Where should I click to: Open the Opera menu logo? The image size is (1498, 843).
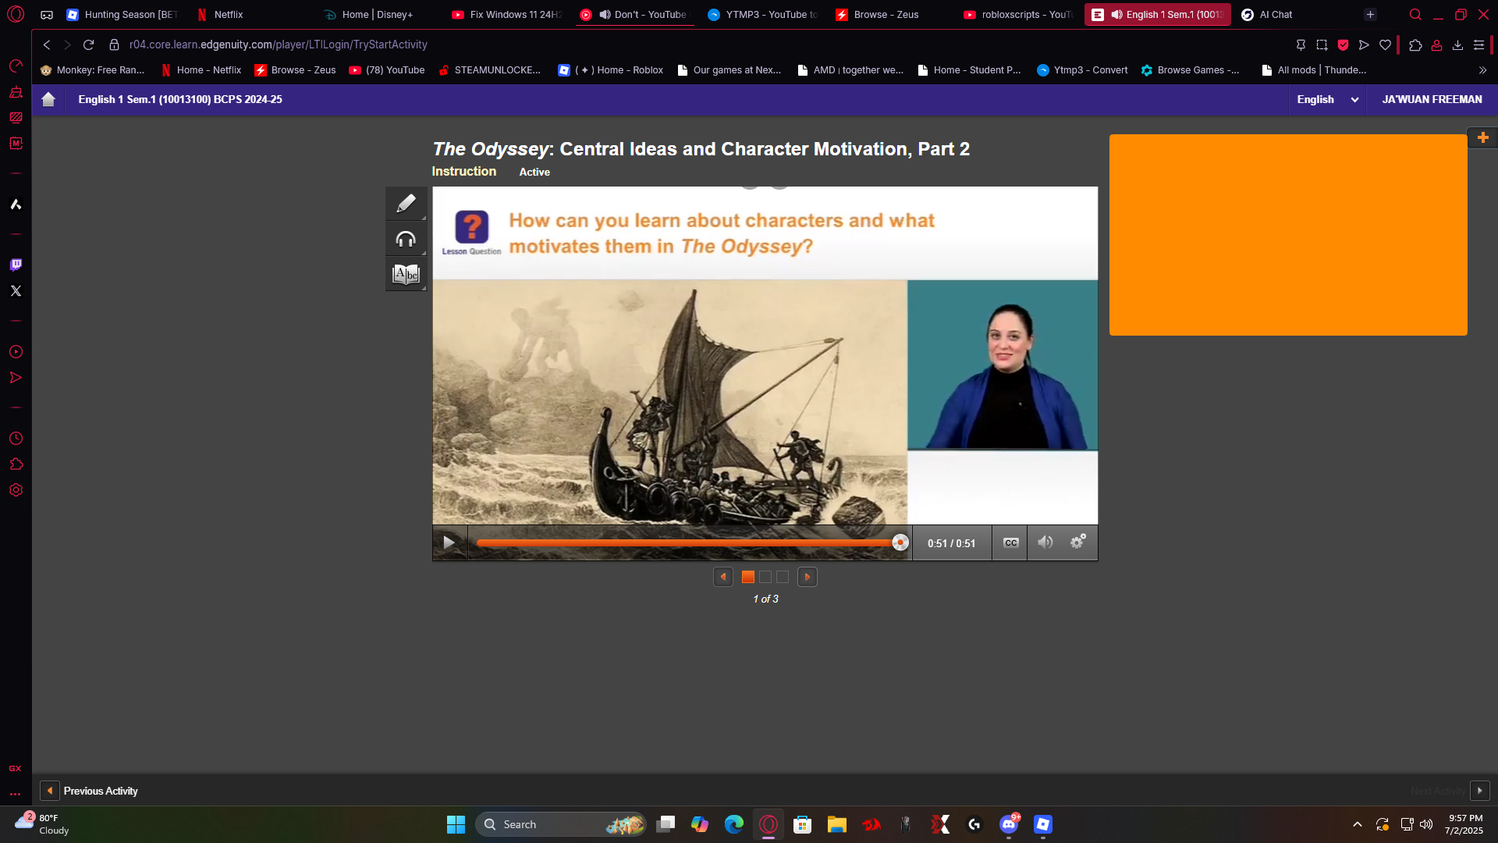point(16,14)
